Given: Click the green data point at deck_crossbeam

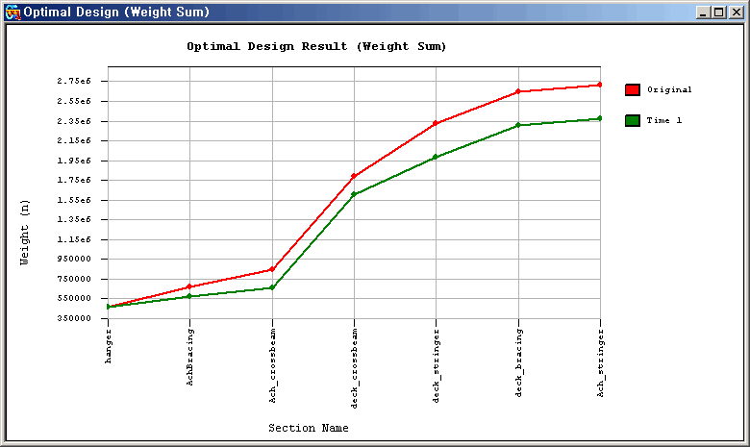Looking at the screenshot, I should coord(354,194).
